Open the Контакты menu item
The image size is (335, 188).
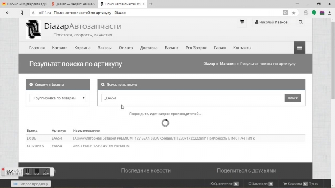pos(242,48)
